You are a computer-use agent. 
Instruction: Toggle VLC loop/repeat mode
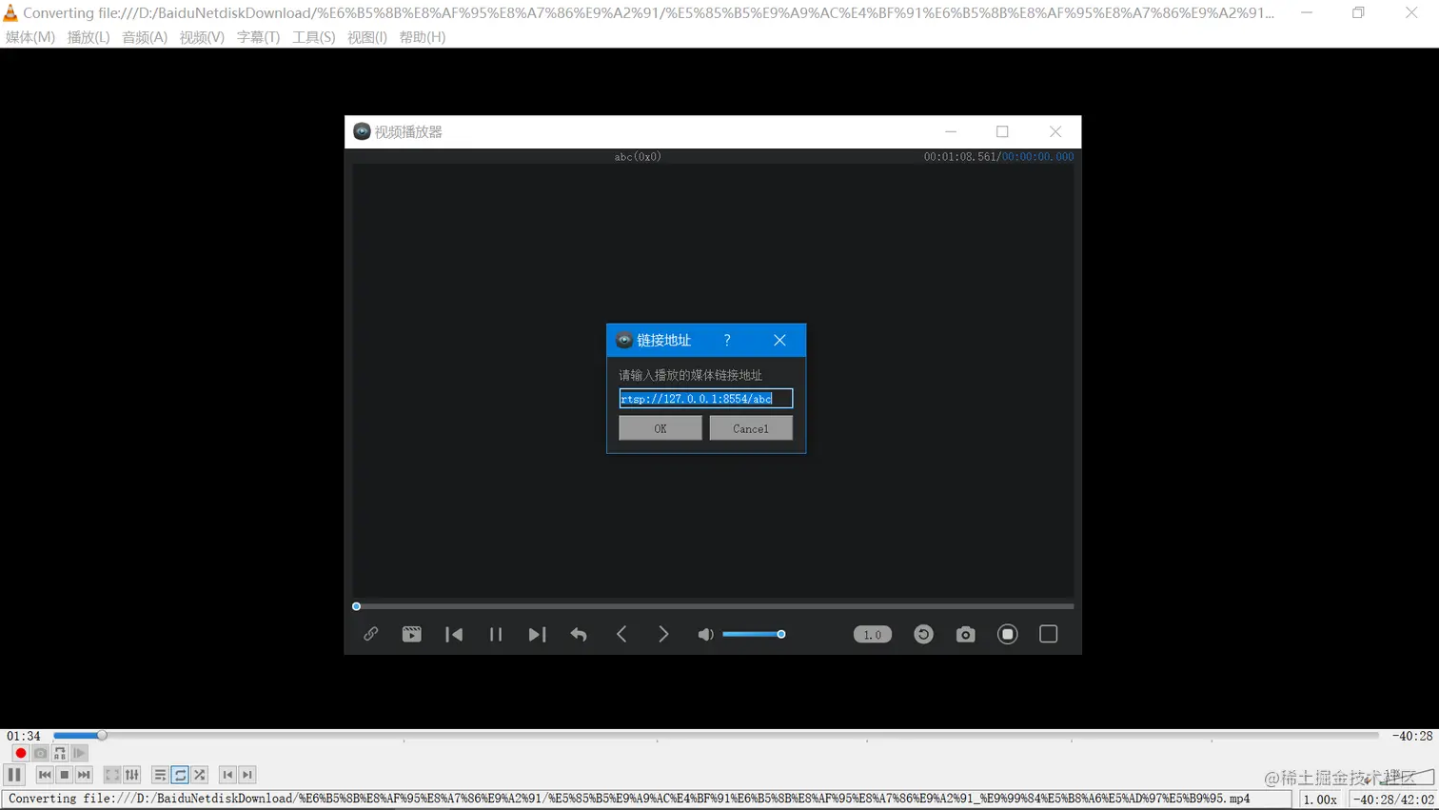pyautogui.click(x=180, y=775)
